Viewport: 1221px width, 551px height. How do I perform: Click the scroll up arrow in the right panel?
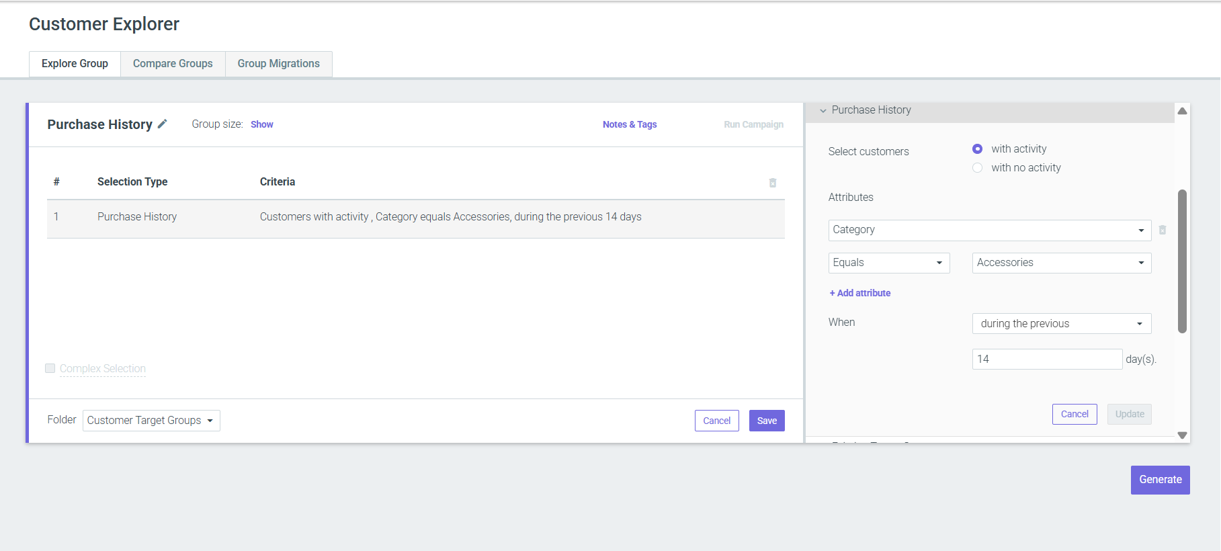click(1182, 111)
